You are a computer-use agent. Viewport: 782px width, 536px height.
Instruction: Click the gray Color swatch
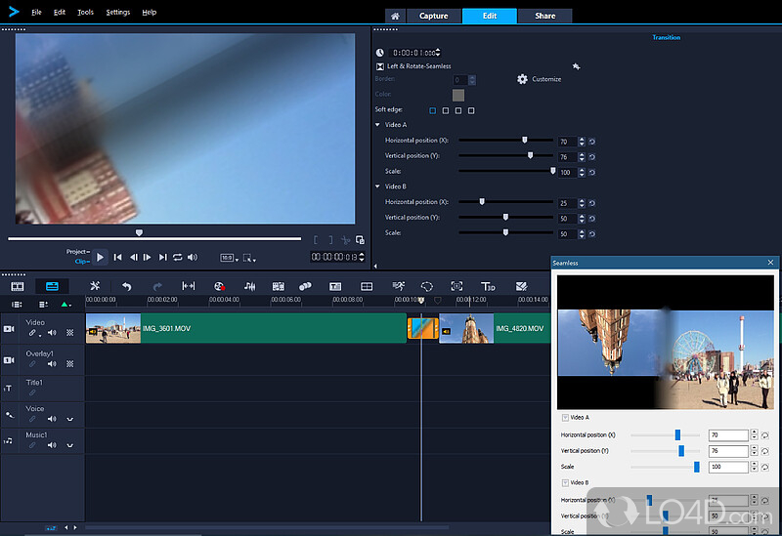click(458, 95)
